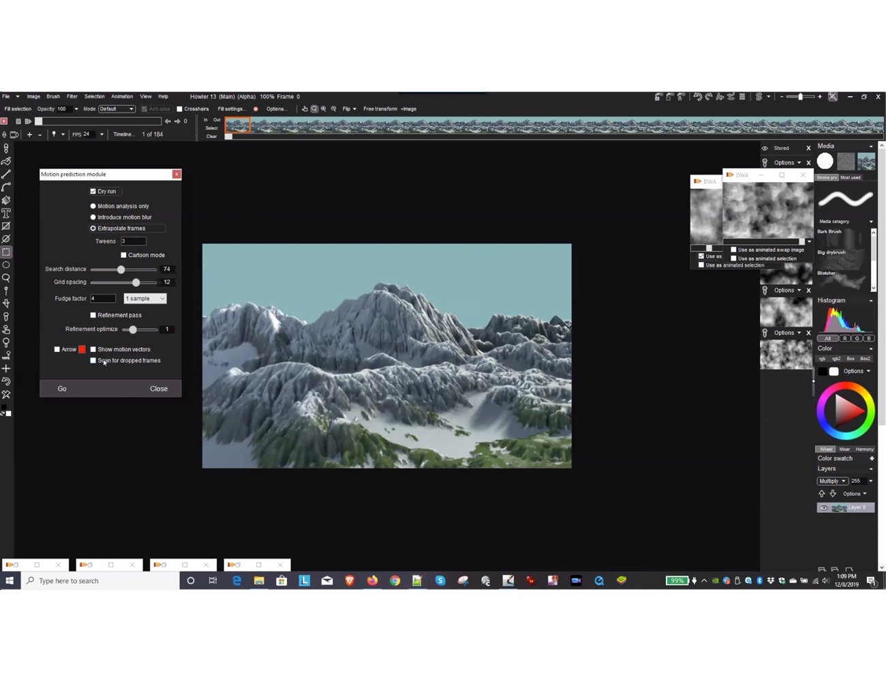886x682 pixels.
Task: Select the rectangular selection tool
Action: [6, 252]
